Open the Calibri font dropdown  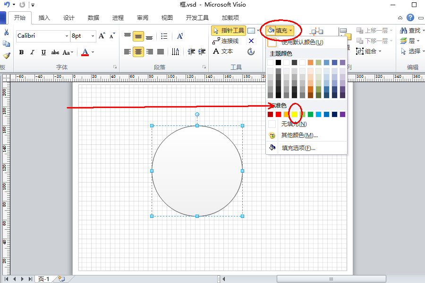pyautogui.click(x=67, y=36)
